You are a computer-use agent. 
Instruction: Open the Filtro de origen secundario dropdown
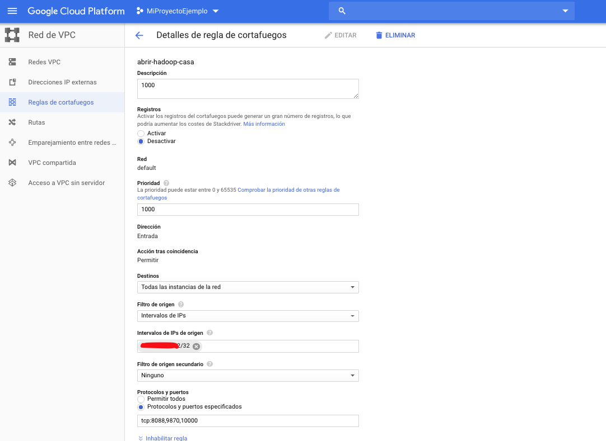[x=248, y=376]
